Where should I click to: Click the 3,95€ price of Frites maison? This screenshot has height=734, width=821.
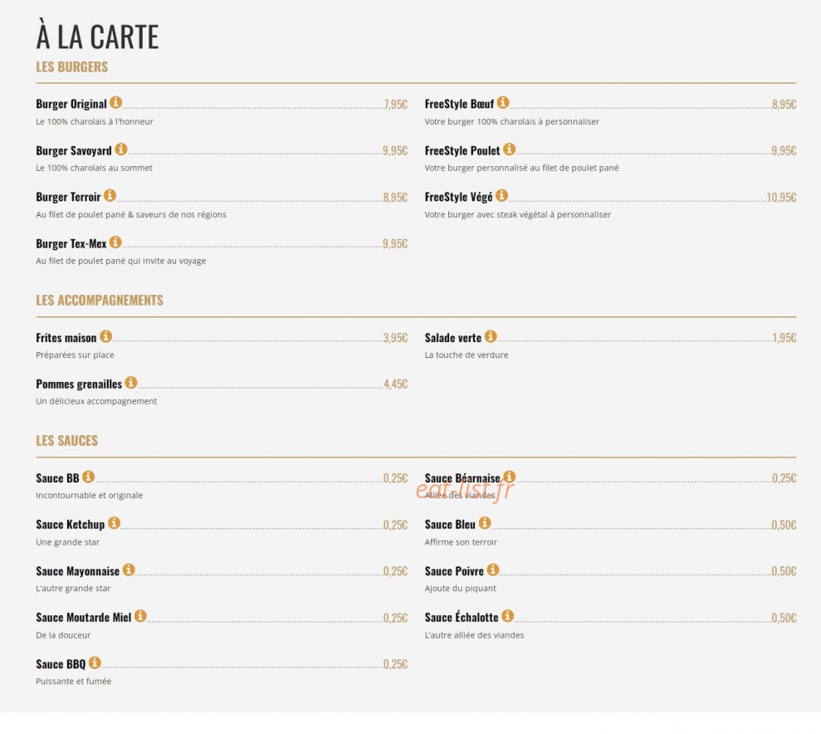click(x=395, y=338)
